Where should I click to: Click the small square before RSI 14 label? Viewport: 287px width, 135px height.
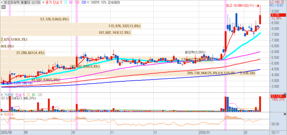click(x=2, y=115)
